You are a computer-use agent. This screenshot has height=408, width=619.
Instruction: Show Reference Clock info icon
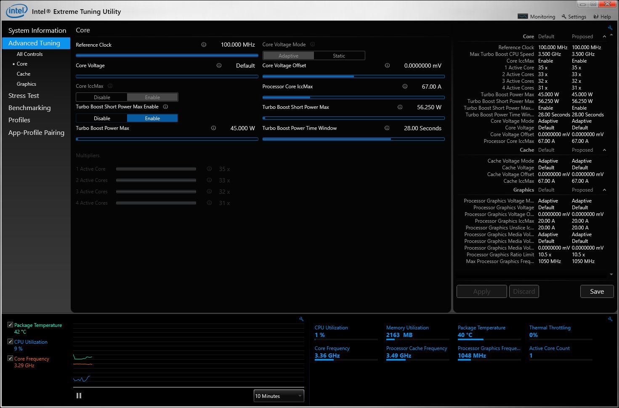204,45
